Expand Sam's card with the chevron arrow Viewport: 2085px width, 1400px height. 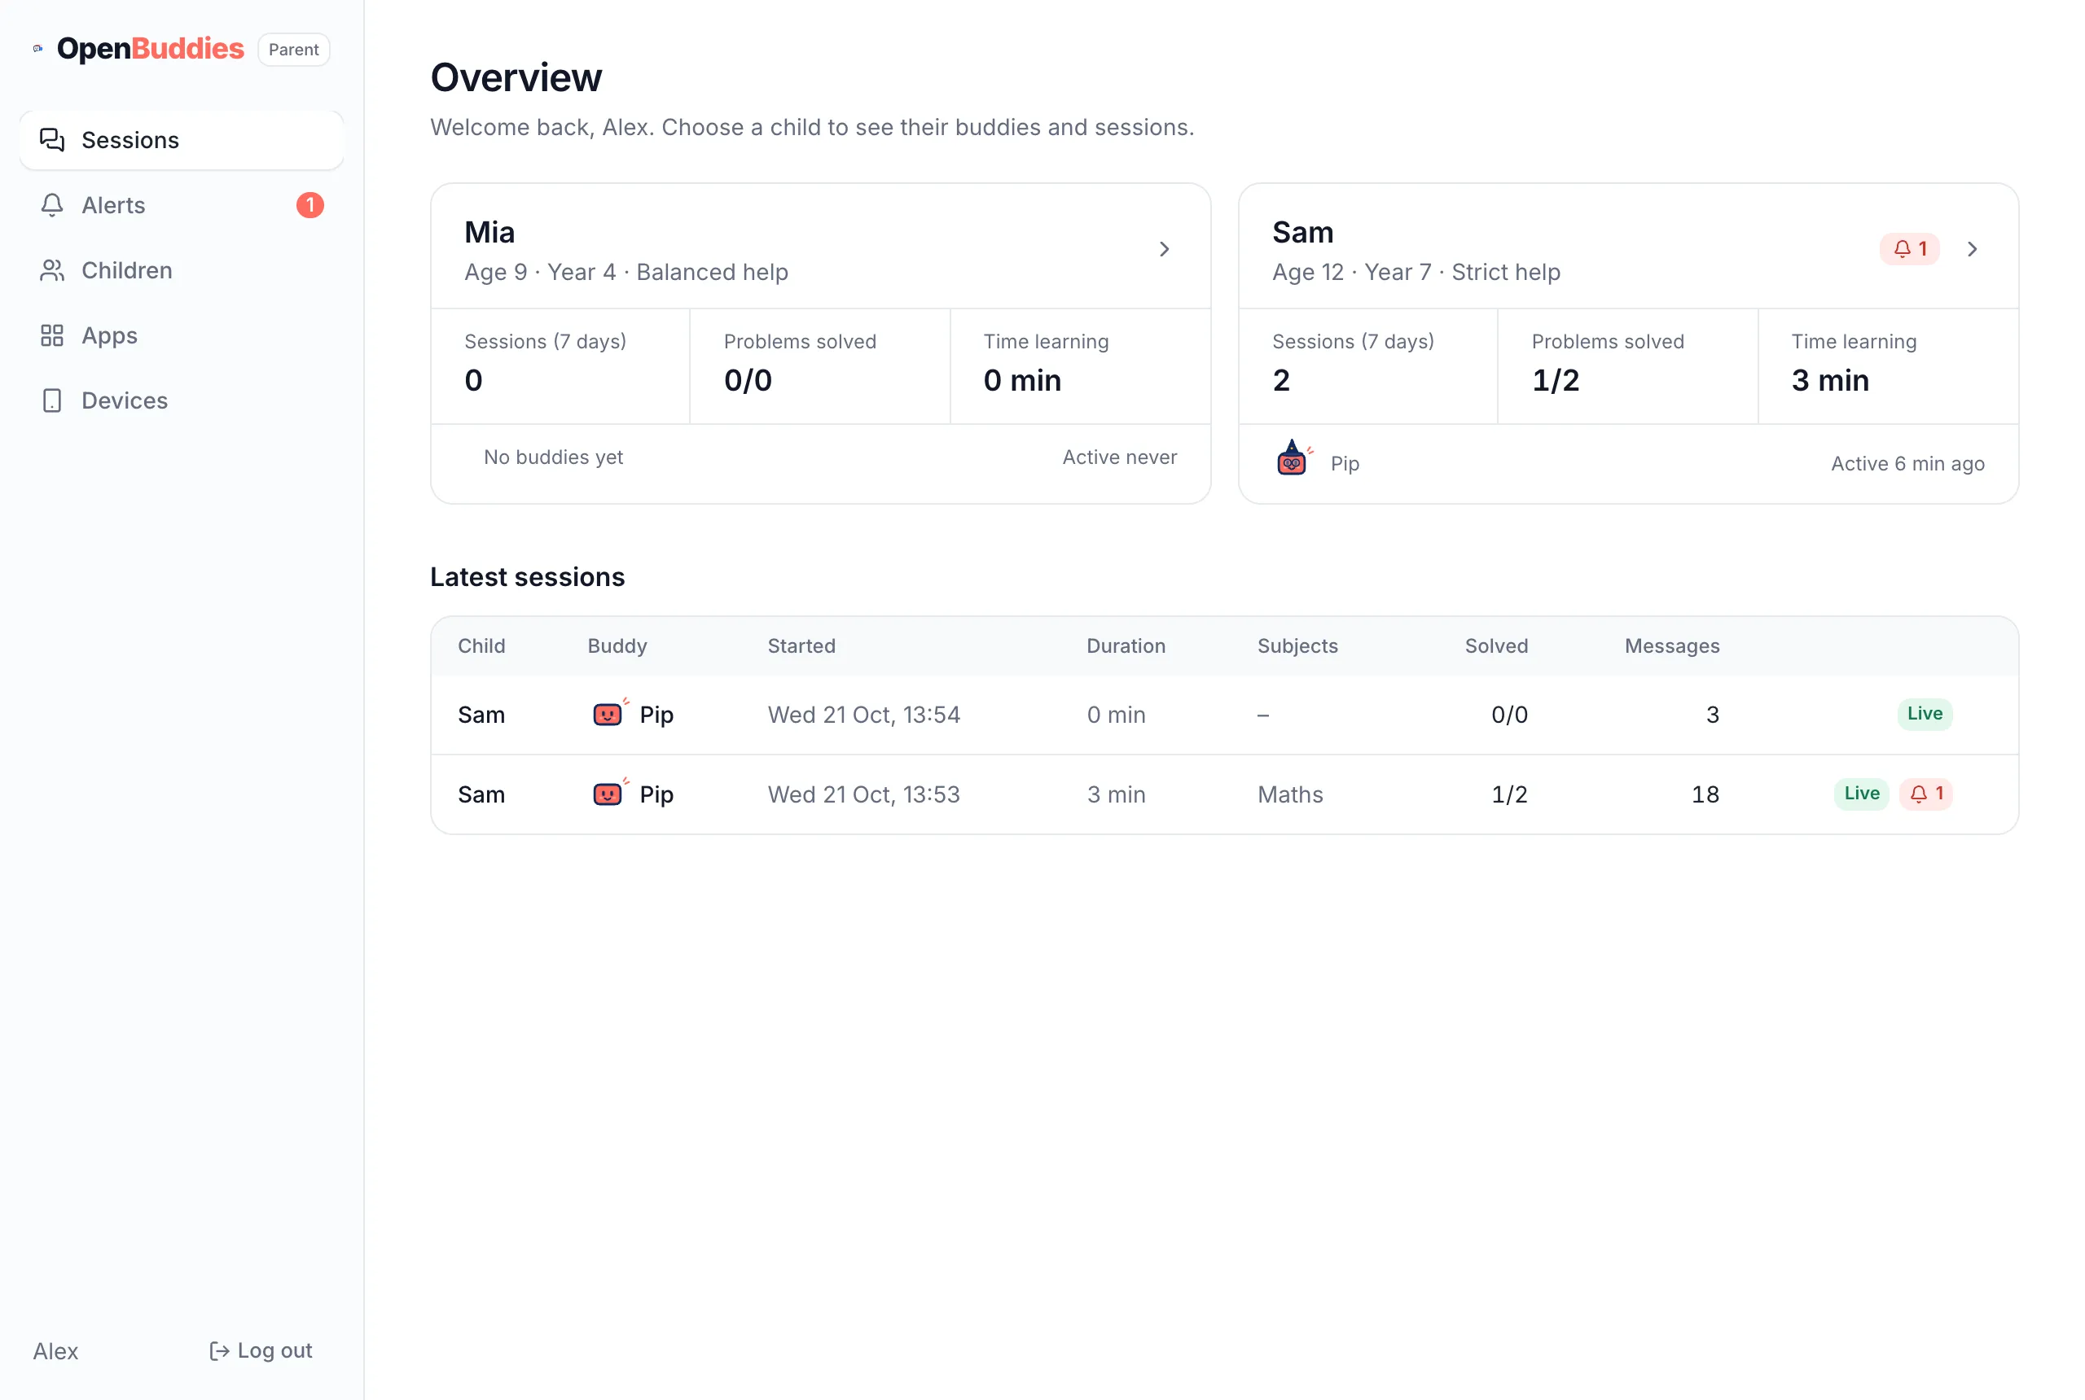pos(1972,249)
